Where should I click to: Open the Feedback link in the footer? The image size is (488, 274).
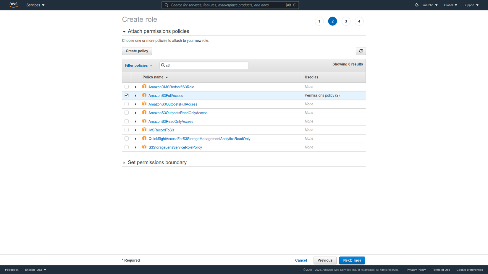[x=12, y=270]
